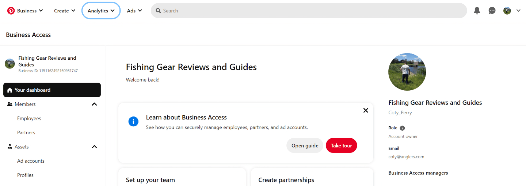Open Profiles in the sidebar

point(25,175)
